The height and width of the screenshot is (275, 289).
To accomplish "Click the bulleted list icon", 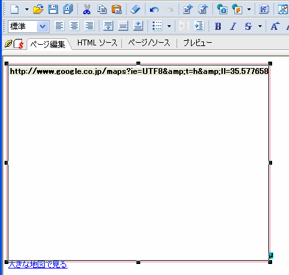I will [x=157, y=26].
